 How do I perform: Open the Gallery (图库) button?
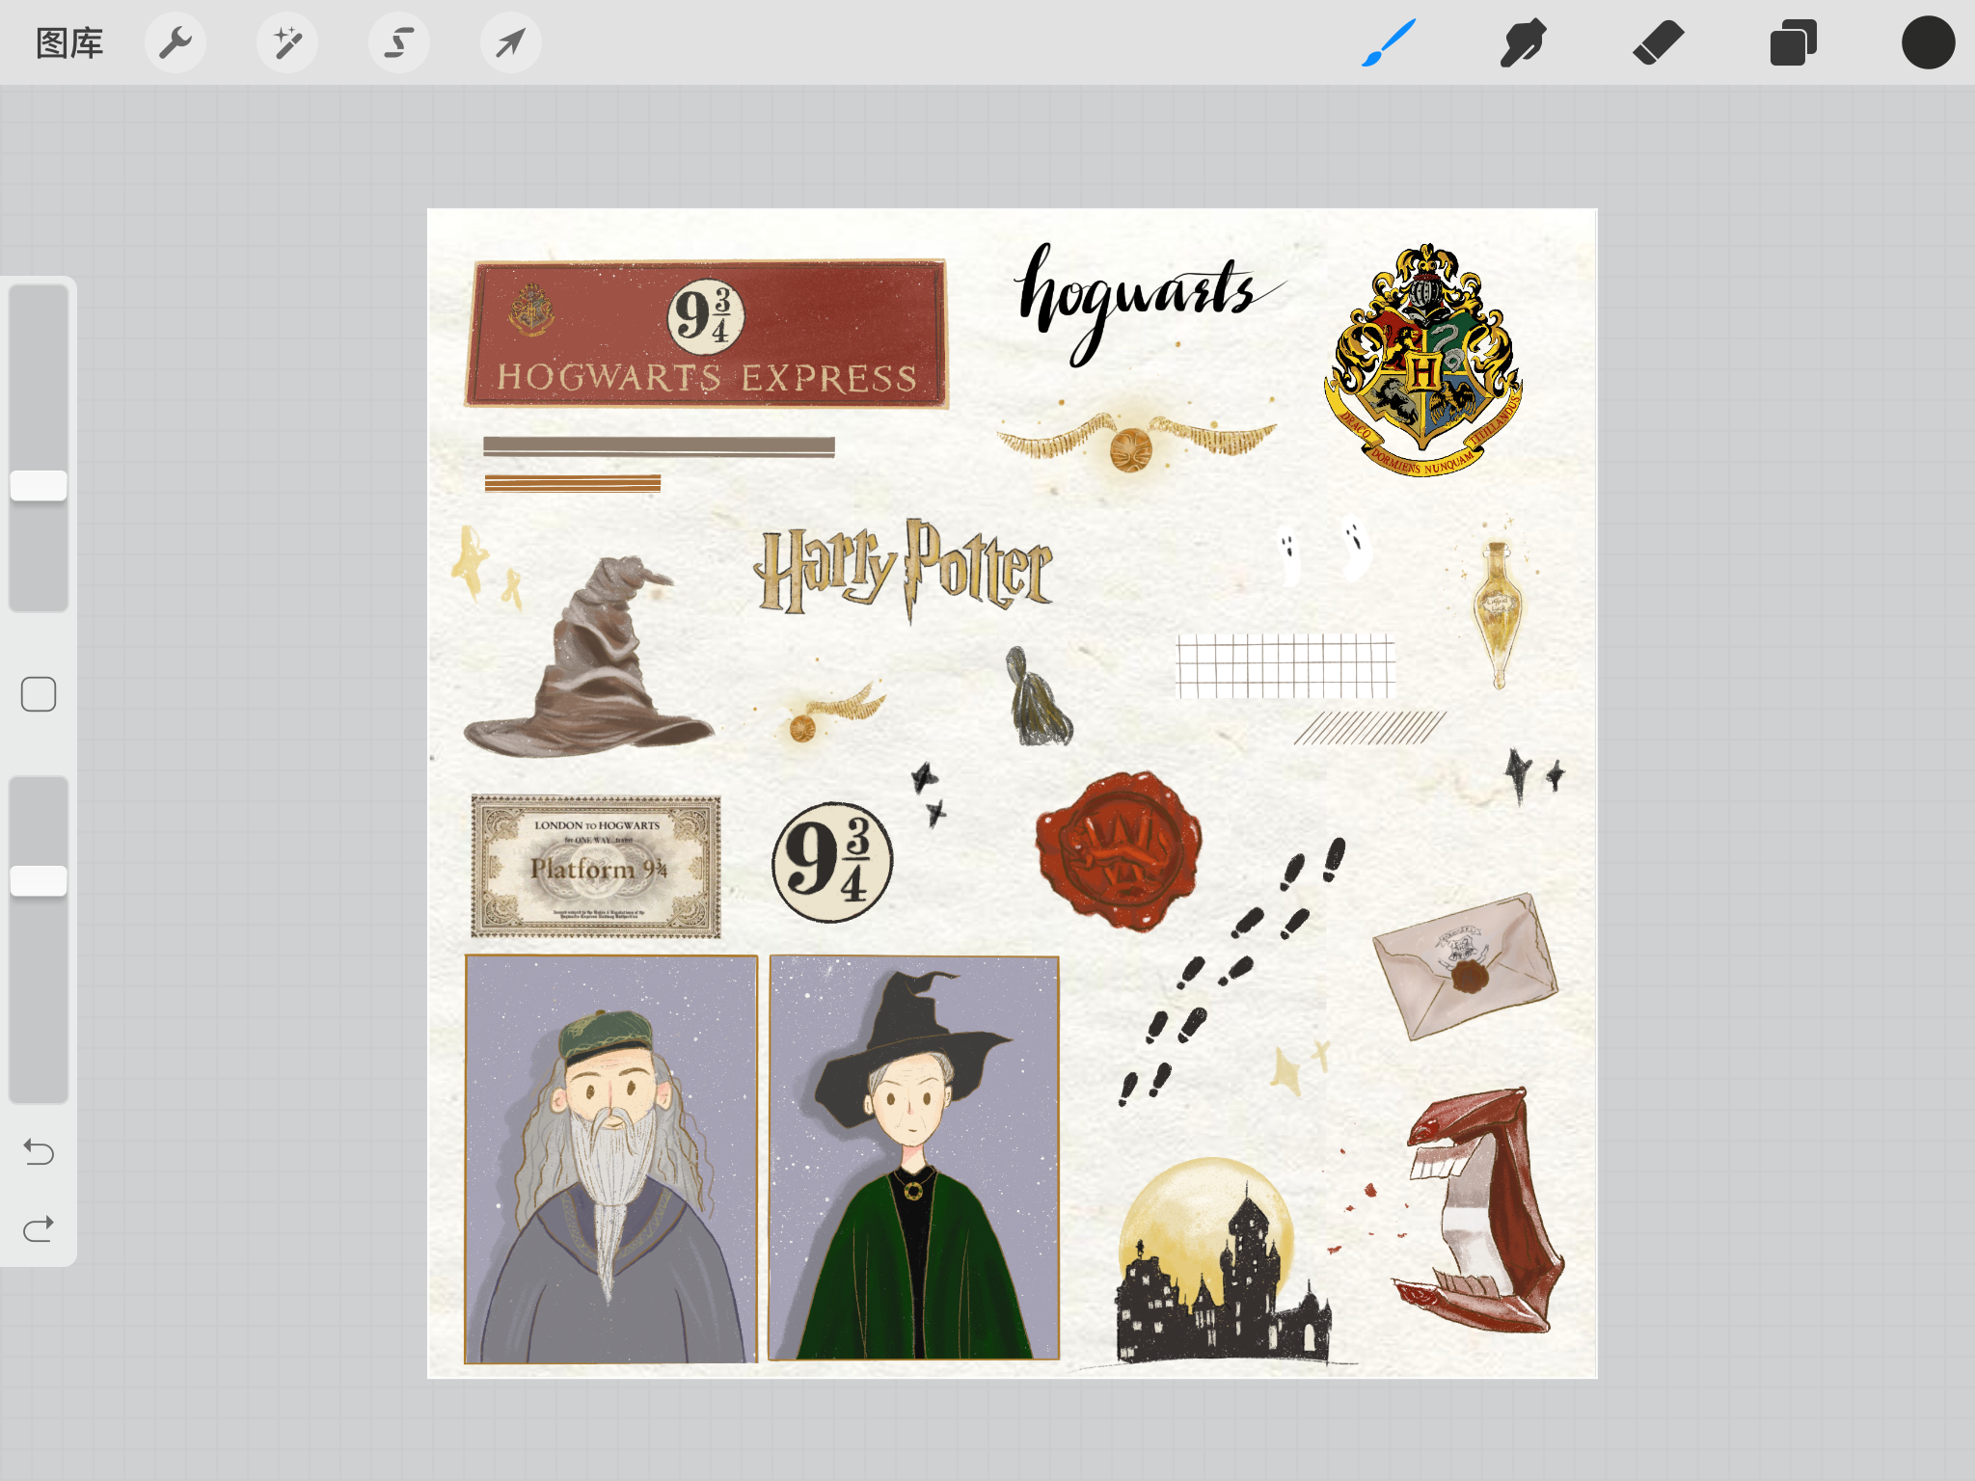(x=69, y=43)
